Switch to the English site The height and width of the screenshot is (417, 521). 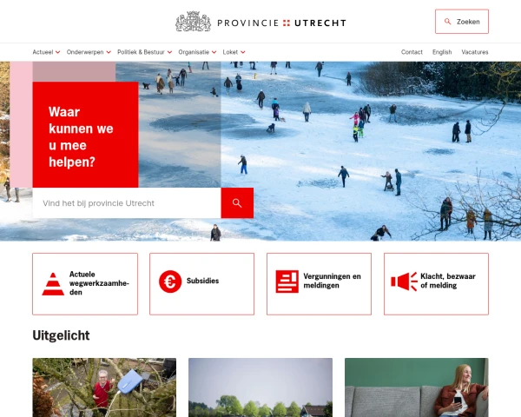pos(442,52)
